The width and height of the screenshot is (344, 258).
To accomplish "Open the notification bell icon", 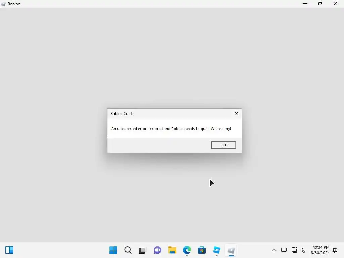I will pyautogui.click(x=335, y=250).
